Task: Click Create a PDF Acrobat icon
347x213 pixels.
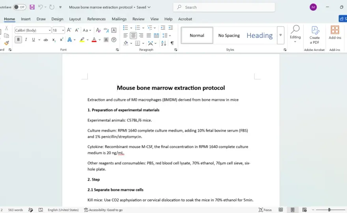Action: pos(315,35)
